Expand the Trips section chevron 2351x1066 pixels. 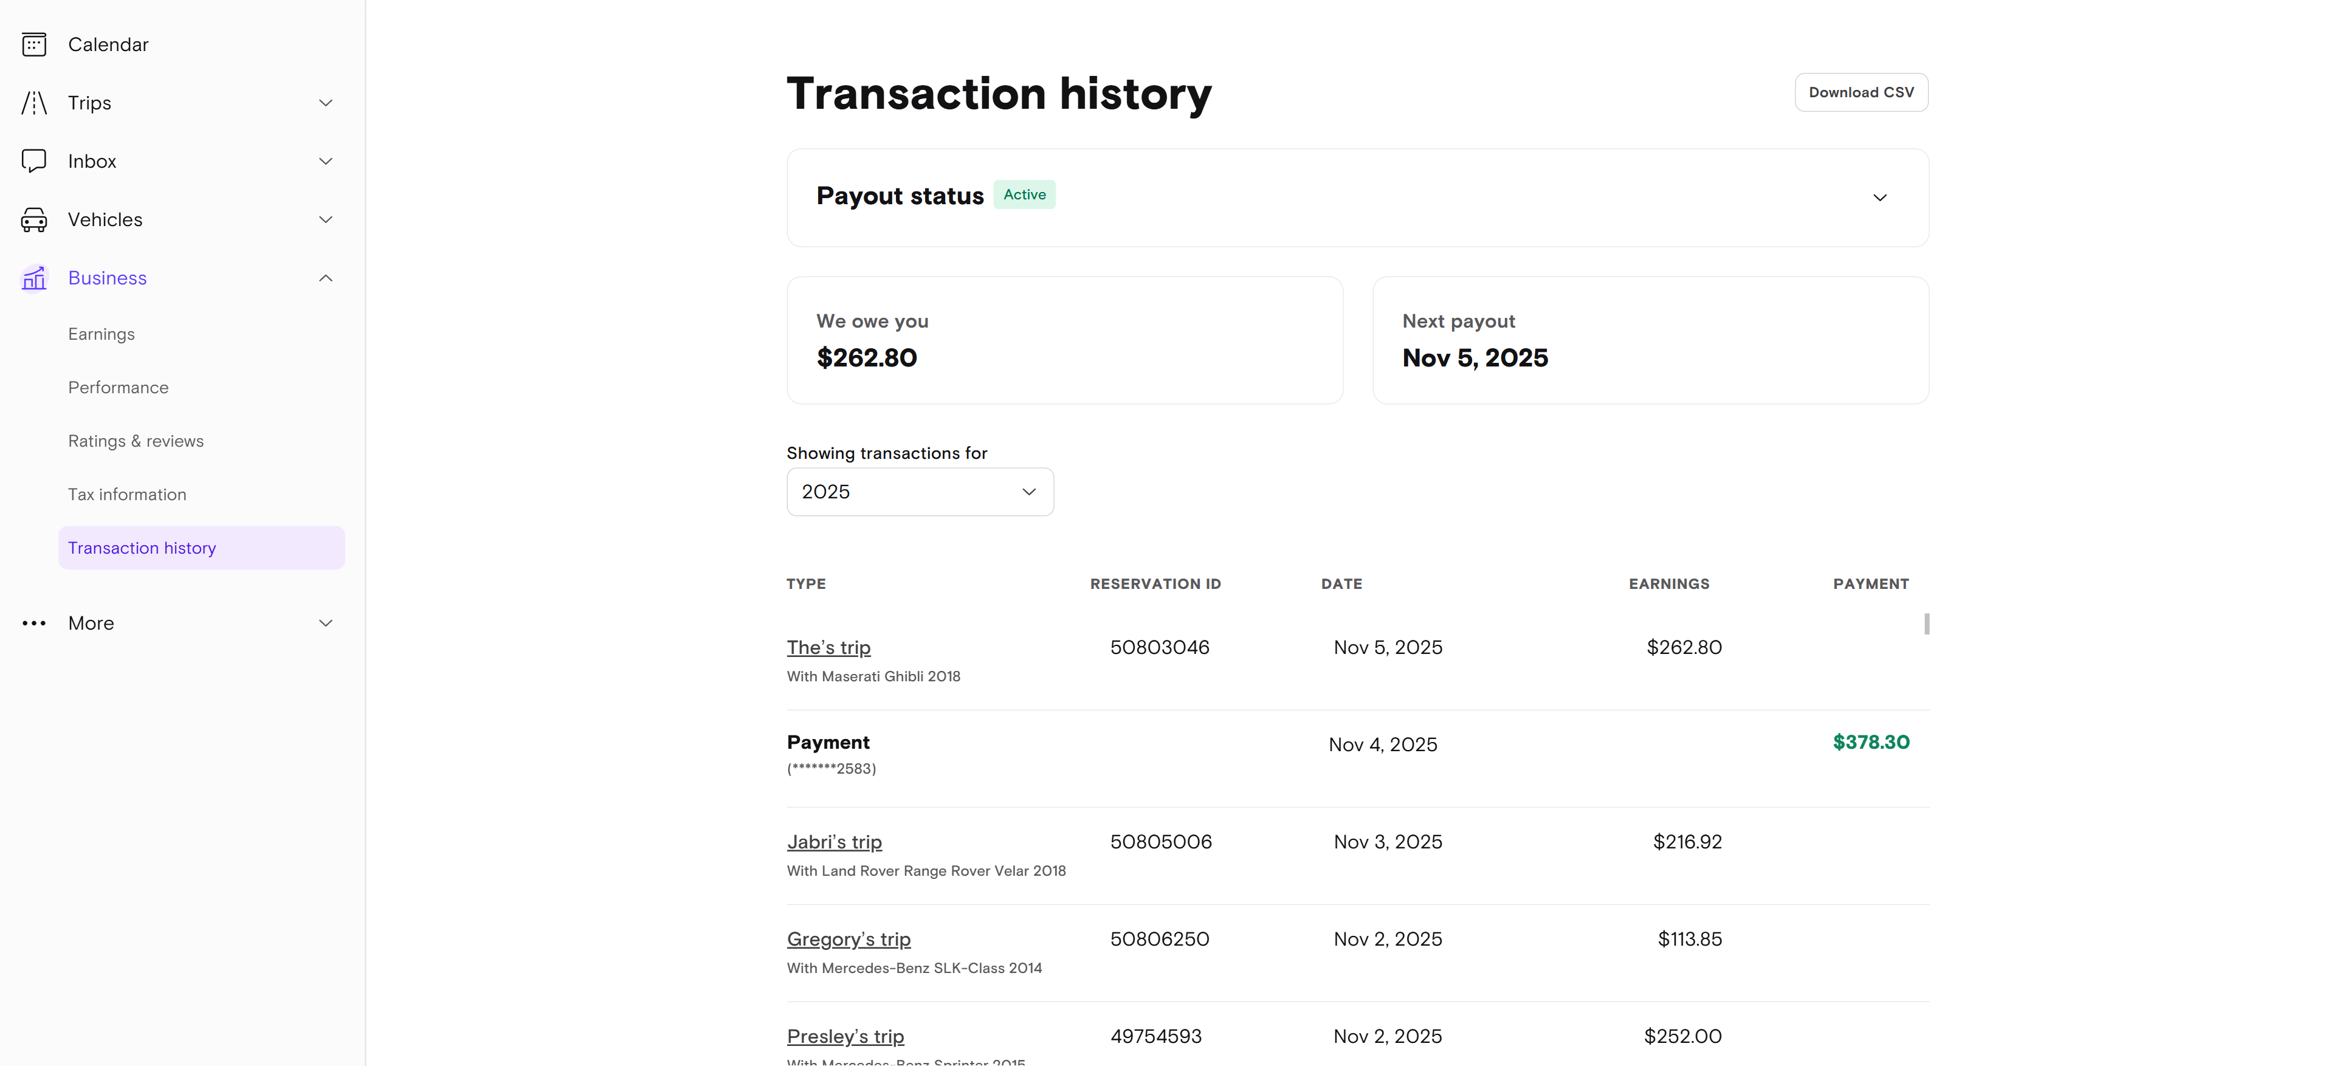pyautogui.click(x=326, y=102)
